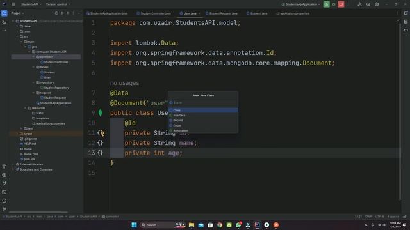This screenshot has width=410, height=230.
Task: Choose Interface in New Java Class popup
Action: (x=203, y=115)
